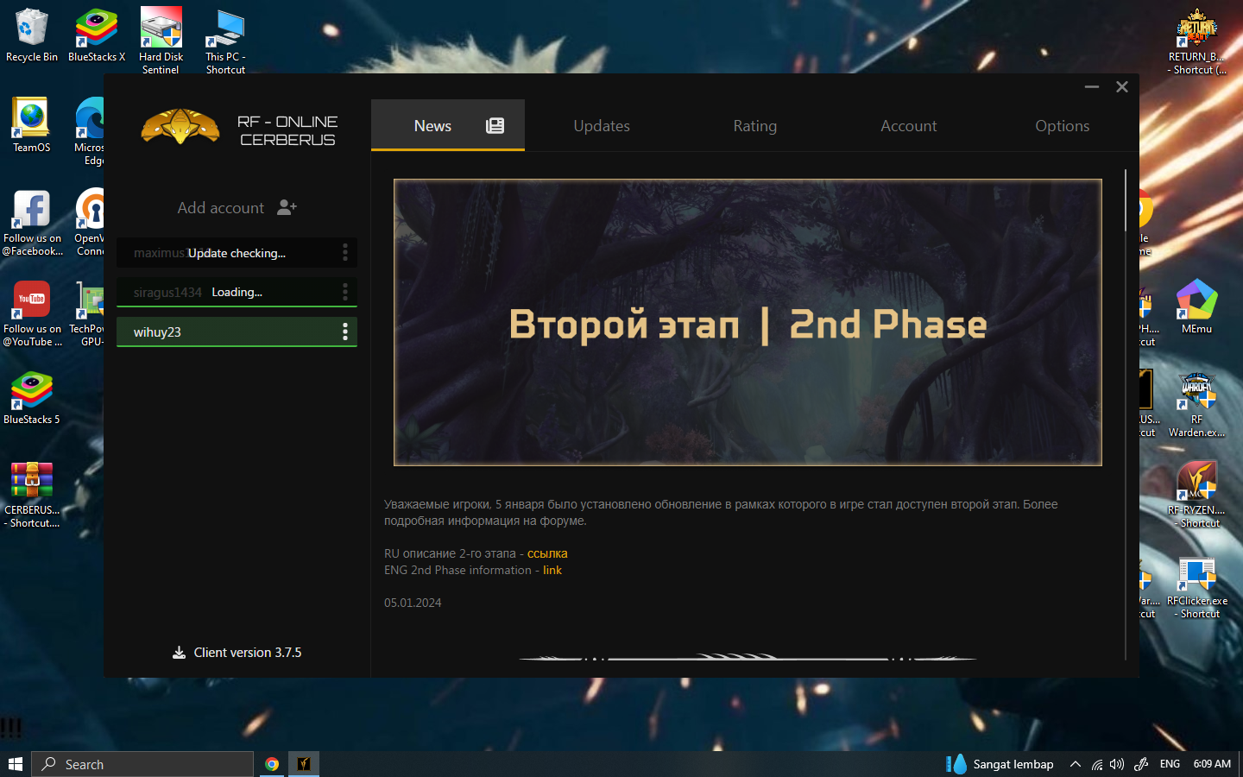Click the add-user icon next to Add account
1243x777 pixels.
[x=287, y=207]
